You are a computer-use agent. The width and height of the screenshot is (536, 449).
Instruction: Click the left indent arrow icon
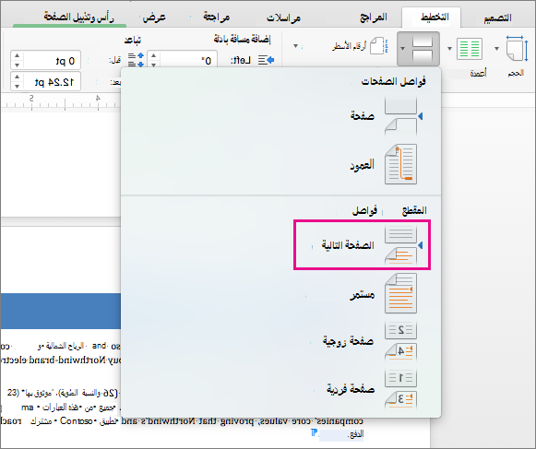pyautogui.click(x=266, y=60)
